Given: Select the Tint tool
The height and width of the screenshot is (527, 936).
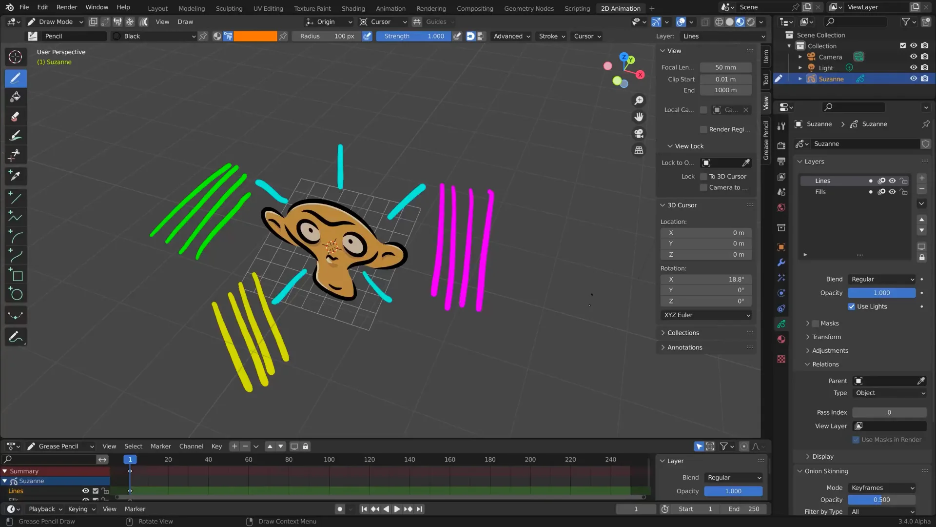Looking at the screenshot, I should click(x=16, y=136).
